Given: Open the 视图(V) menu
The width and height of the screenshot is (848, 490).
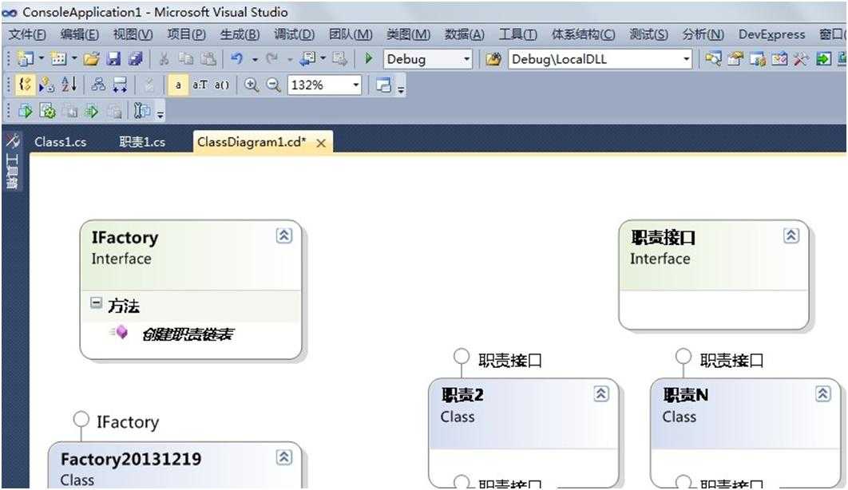Looking at the screenshot, I should coord(133,34).
